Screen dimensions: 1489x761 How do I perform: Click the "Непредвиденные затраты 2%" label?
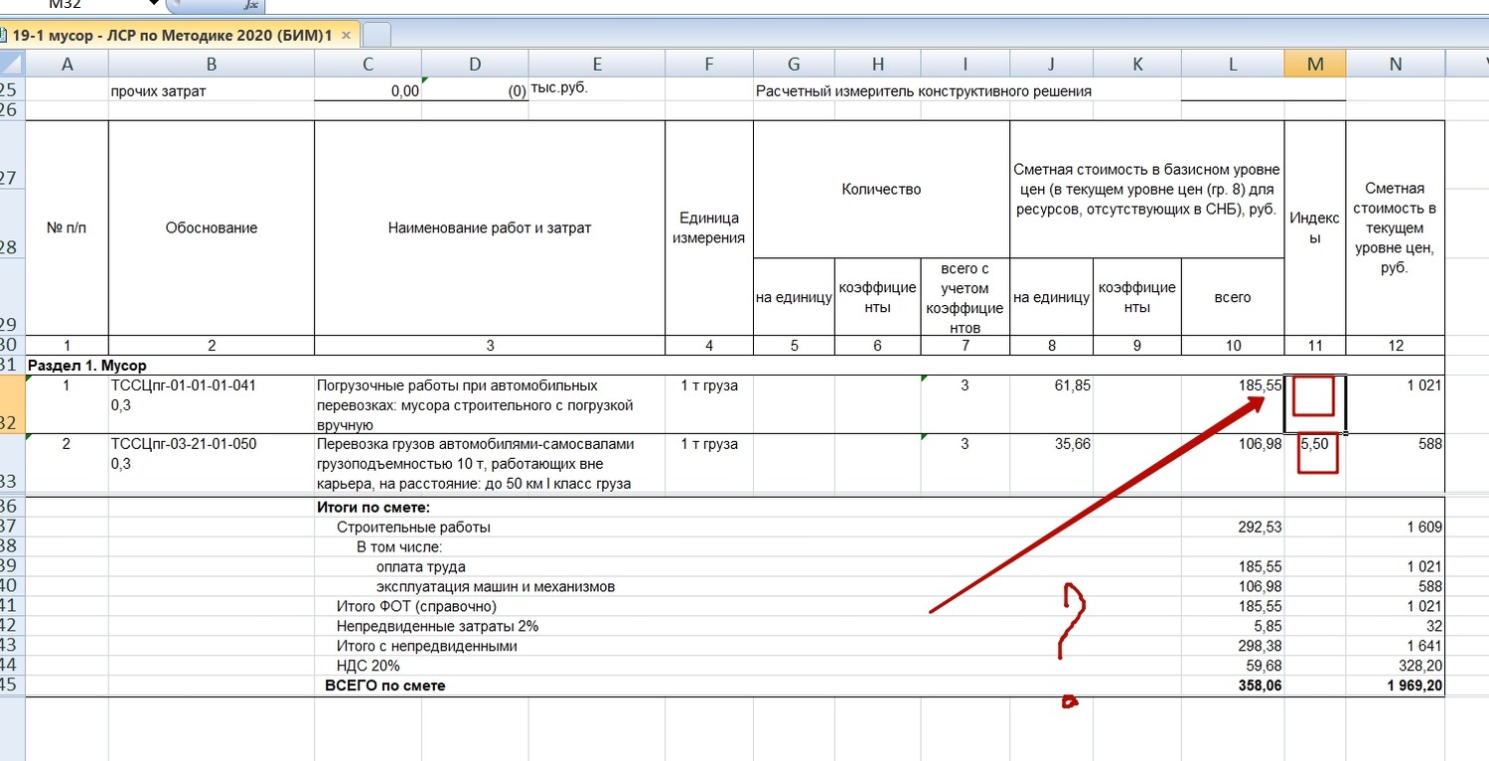437,626
